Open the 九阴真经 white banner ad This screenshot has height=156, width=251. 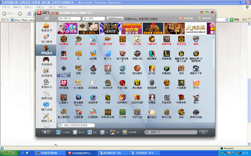tap(195, 28)
